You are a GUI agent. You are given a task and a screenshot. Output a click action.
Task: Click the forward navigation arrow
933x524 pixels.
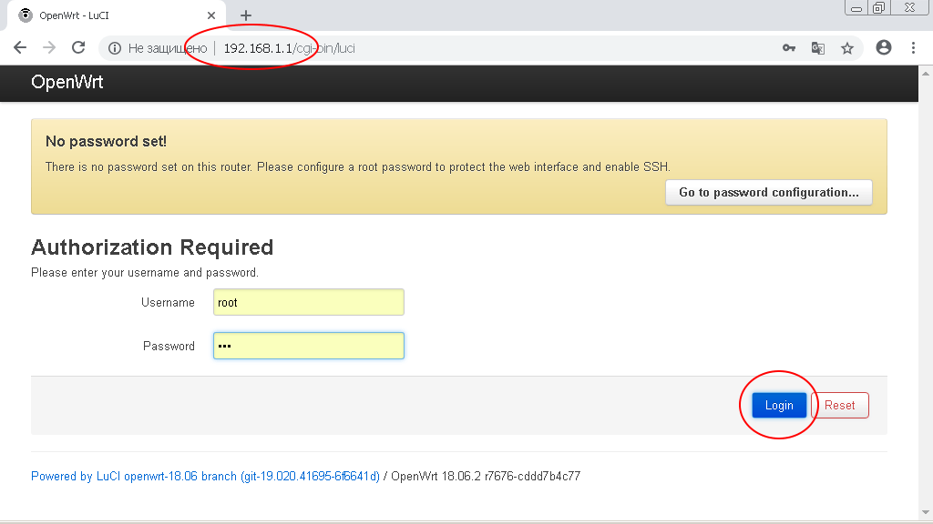[49, 48]
